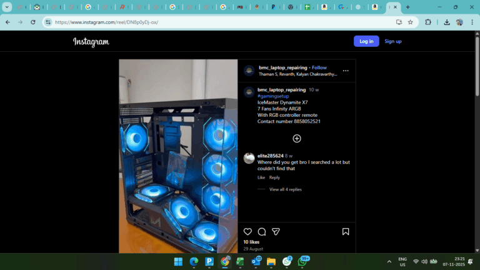Reply to elite285624's comment

274,177
